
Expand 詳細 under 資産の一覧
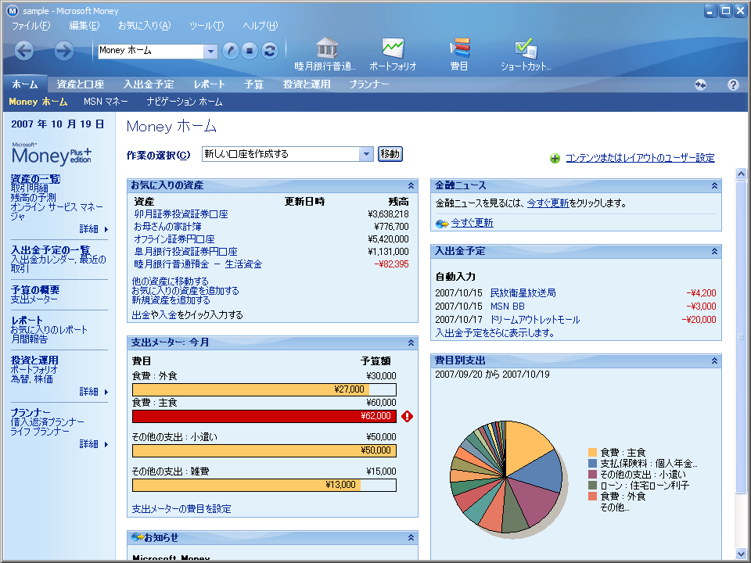(x=94, y=229)
